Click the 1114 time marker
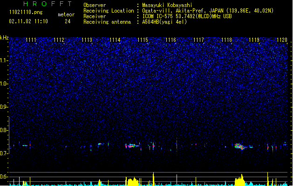The width and height of the screenshot is (293, 186). pyautogui.click(x=115, y=40)
